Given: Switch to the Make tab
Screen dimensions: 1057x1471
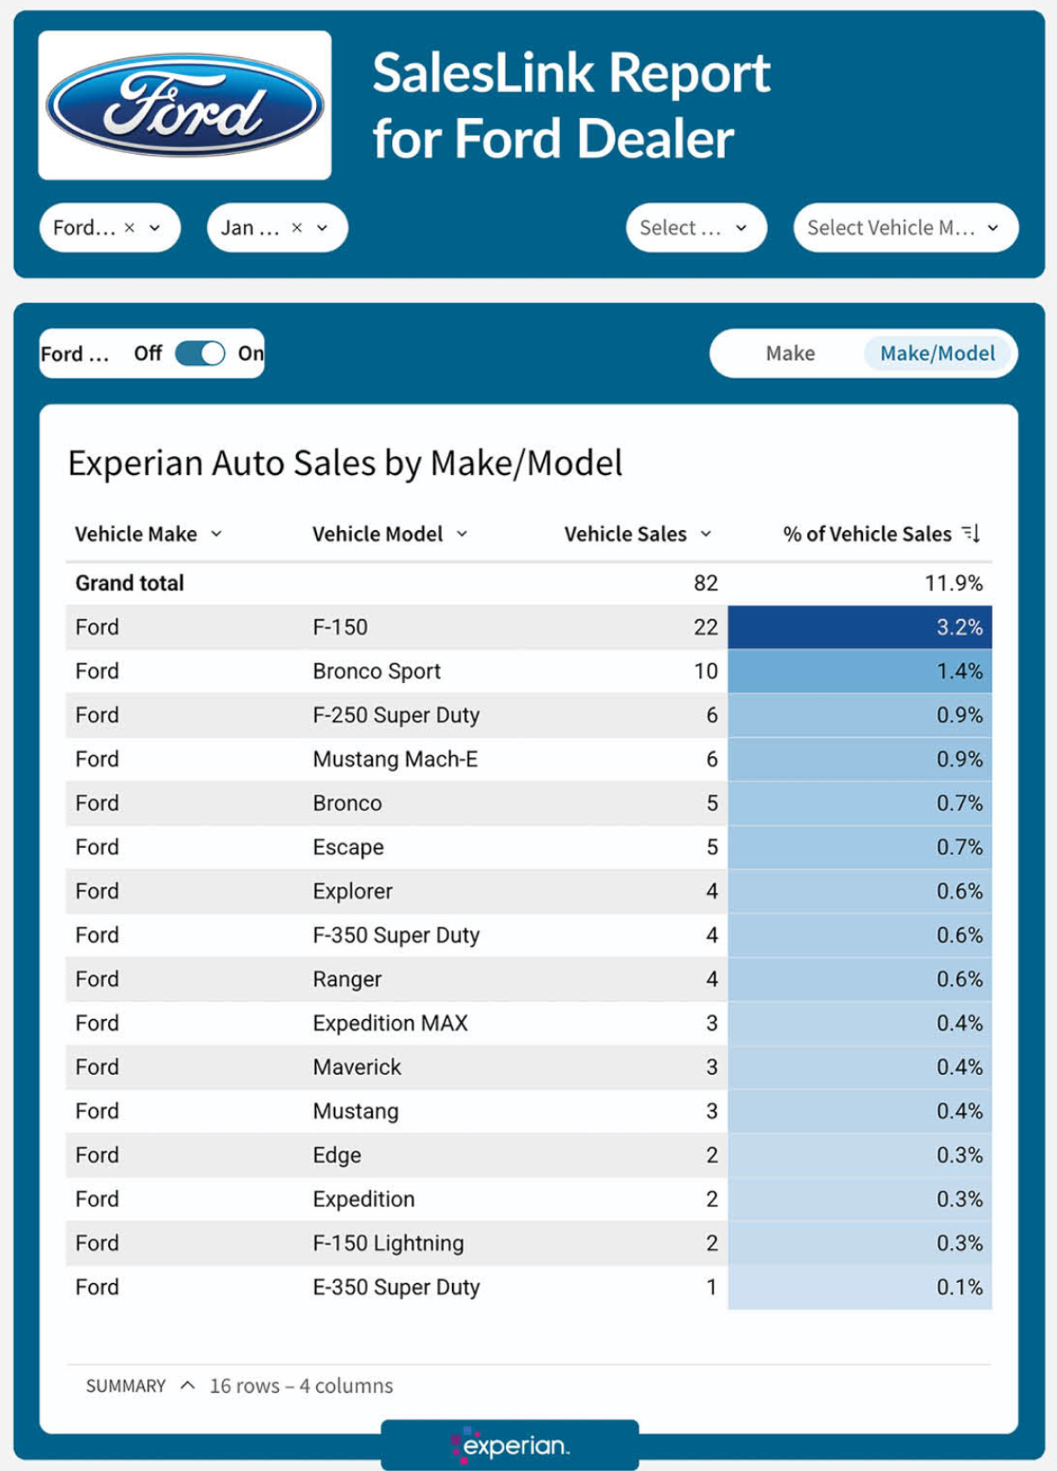Looking at the screenshot, I should pos(790,354).
